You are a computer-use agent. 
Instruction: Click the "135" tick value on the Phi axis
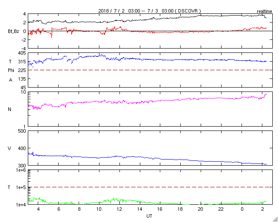(x=22, y=79)
